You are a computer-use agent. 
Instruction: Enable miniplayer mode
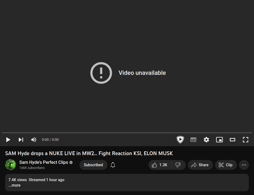pyautogui.click(x=219, y=140)
